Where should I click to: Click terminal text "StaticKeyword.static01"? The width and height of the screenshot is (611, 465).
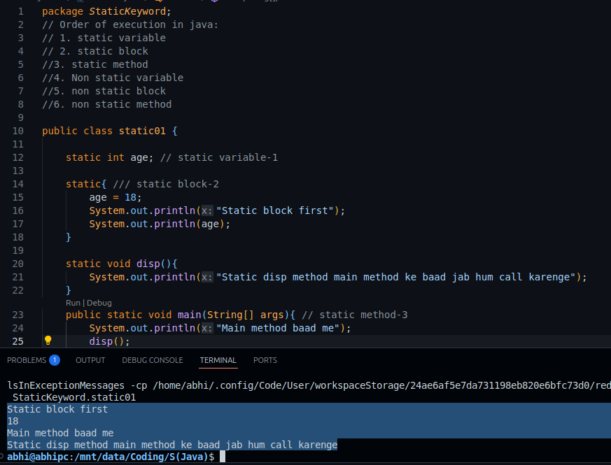click(x=74, y=397)
